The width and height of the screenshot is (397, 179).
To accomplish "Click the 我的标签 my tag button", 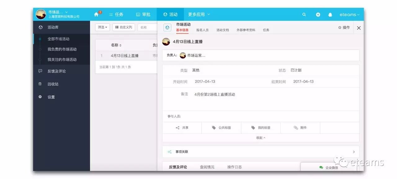I will coord(261,128).
